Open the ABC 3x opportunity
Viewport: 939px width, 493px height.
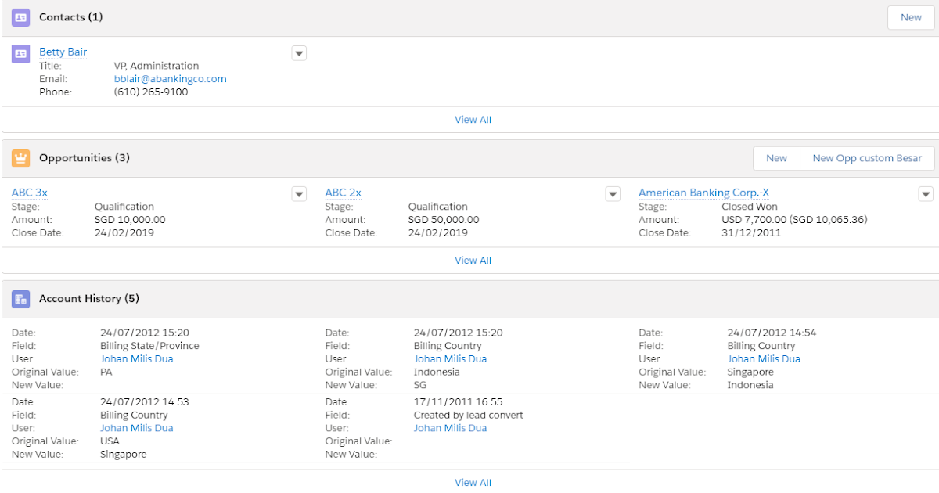pyautogui.click(x=29, y=193)
